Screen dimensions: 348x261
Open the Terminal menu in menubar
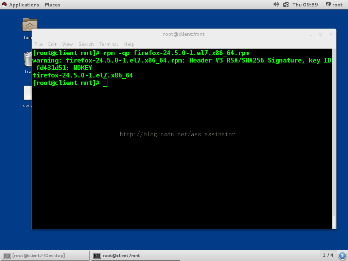pos(108,44)
